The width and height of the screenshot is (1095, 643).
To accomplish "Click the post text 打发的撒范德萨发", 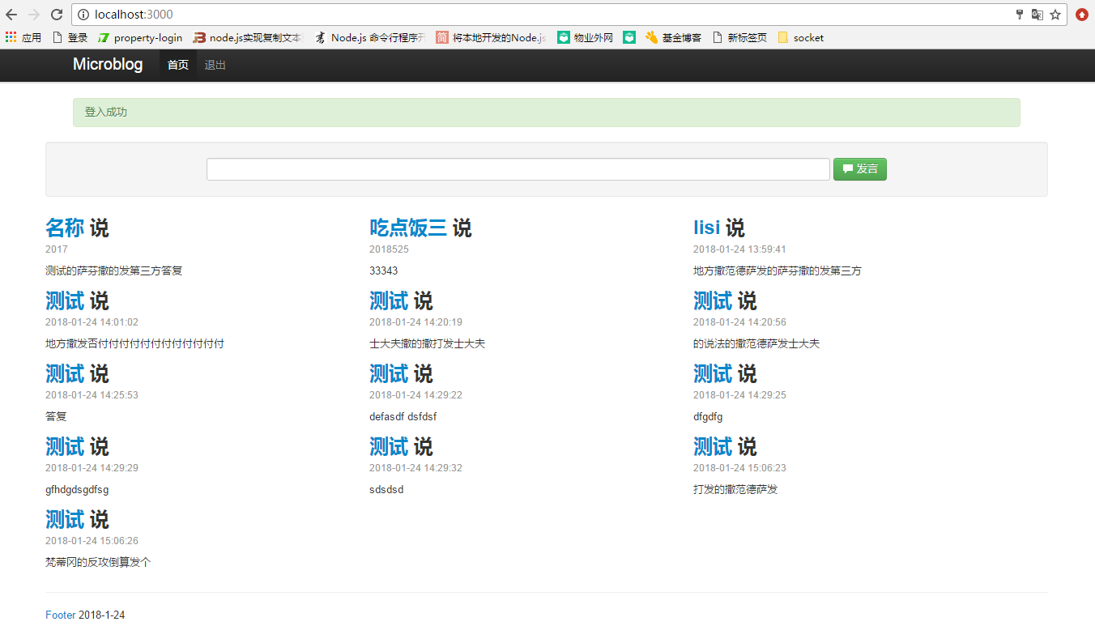I will point(735,489).
